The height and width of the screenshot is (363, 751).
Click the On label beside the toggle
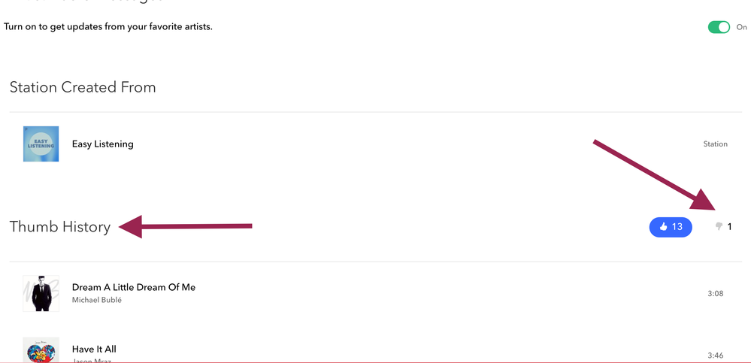pyautogui.click(x=741, y=27)
